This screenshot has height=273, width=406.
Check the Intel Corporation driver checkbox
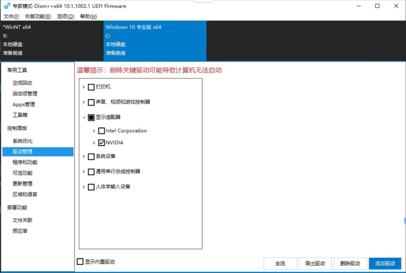[x=101, y=130]
